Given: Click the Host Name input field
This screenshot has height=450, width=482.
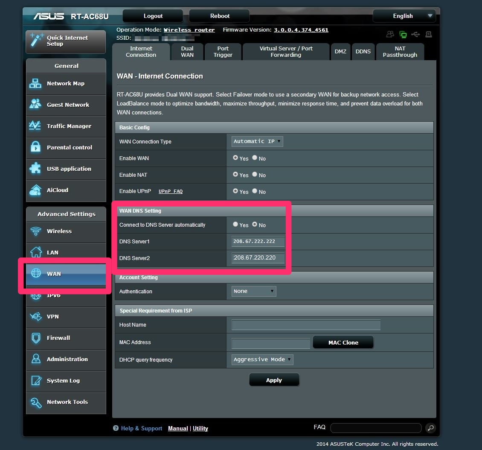Looking at the screenshot, I should [x=306, y=325].
